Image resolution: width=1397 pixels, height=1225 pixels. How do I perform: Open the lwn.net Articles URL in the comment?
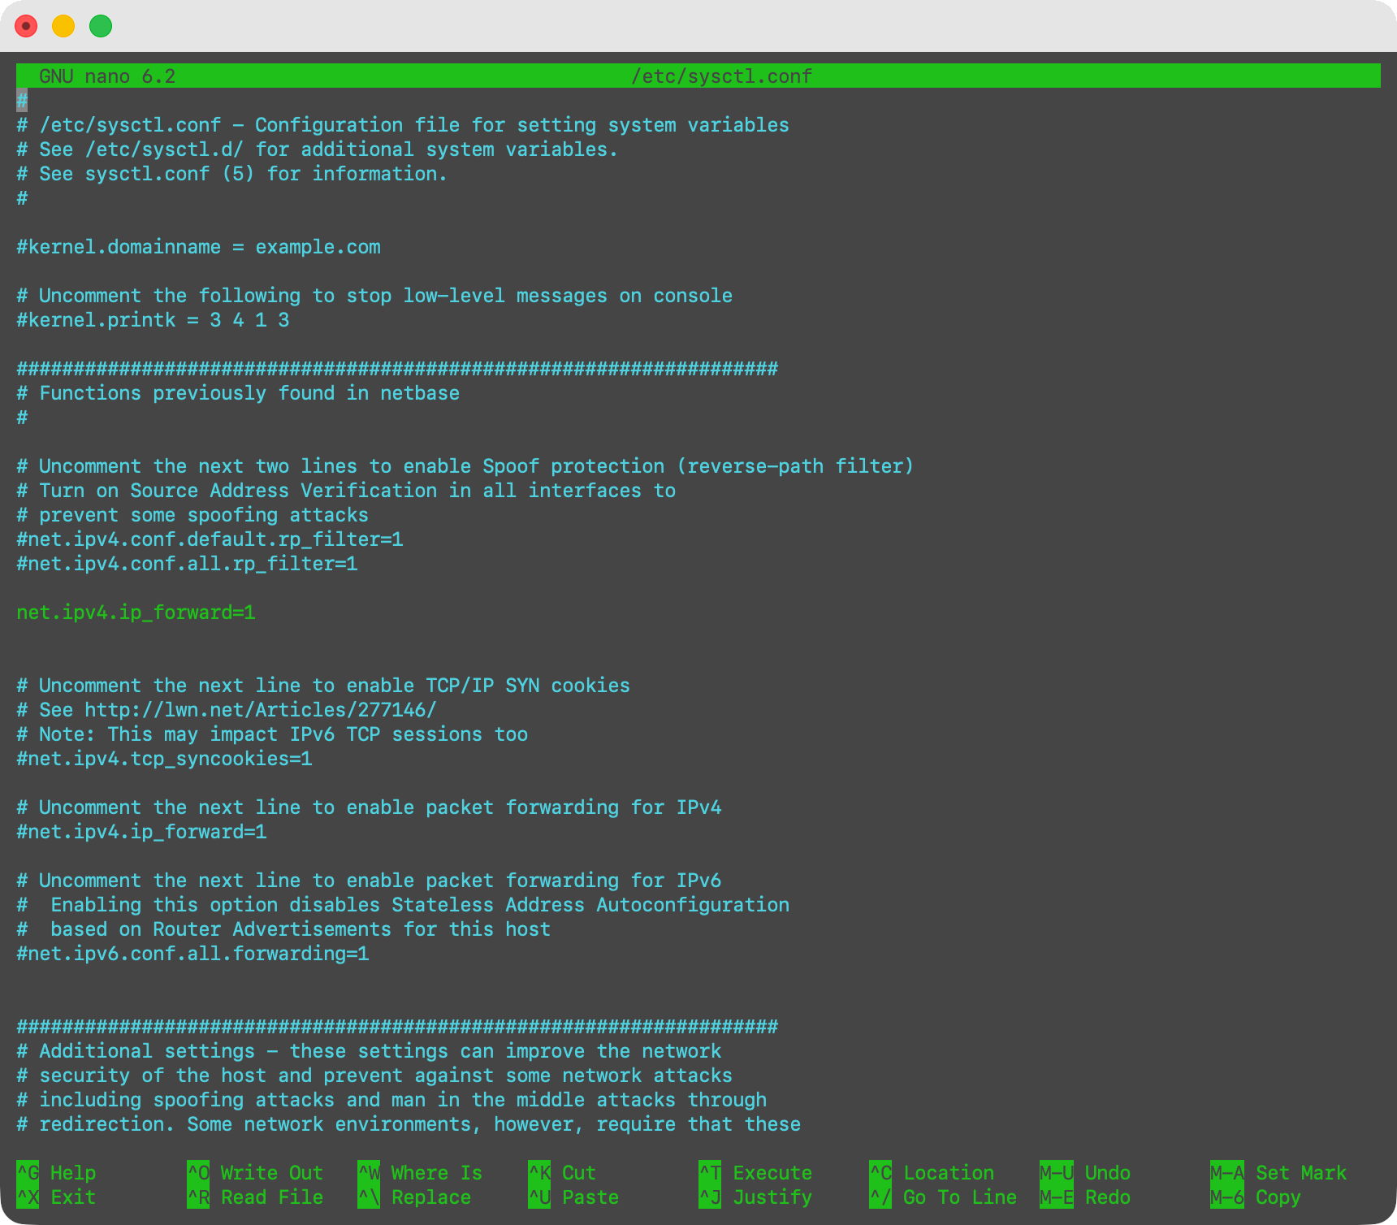pyautogui.click(x=260, y=710)
